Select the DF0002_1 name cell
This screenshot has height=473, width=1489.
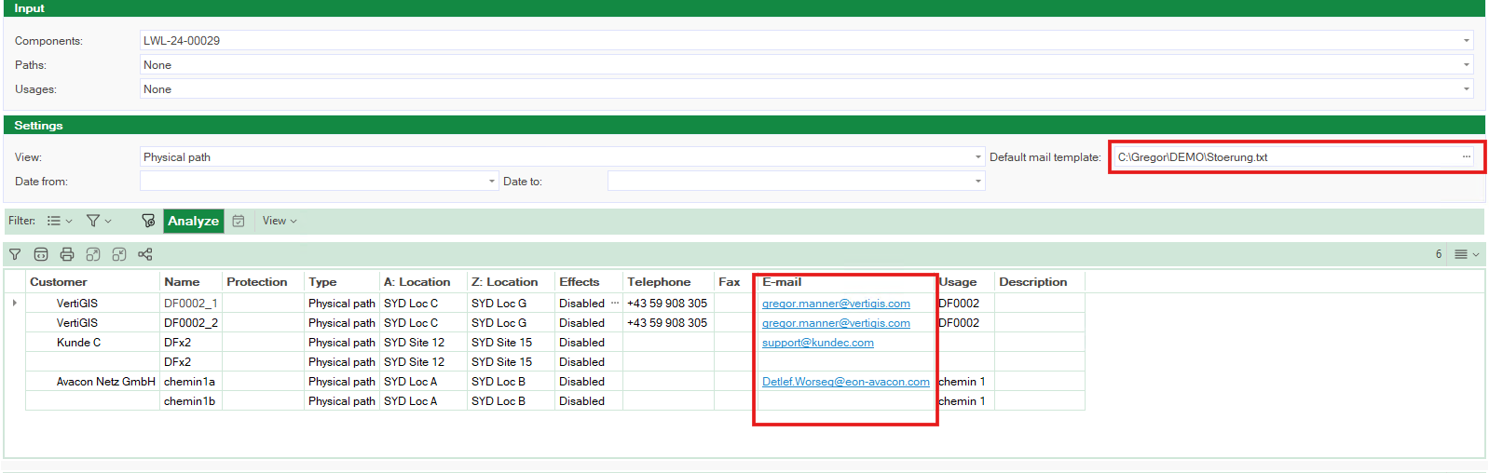tap(191, 304)
